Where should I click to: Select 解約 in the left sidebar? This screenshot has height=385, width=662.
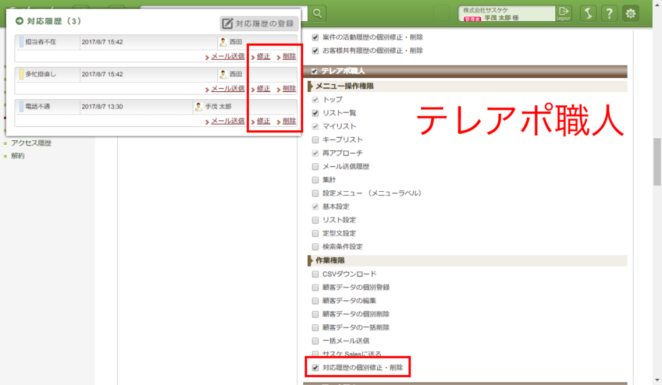(18, 156)
